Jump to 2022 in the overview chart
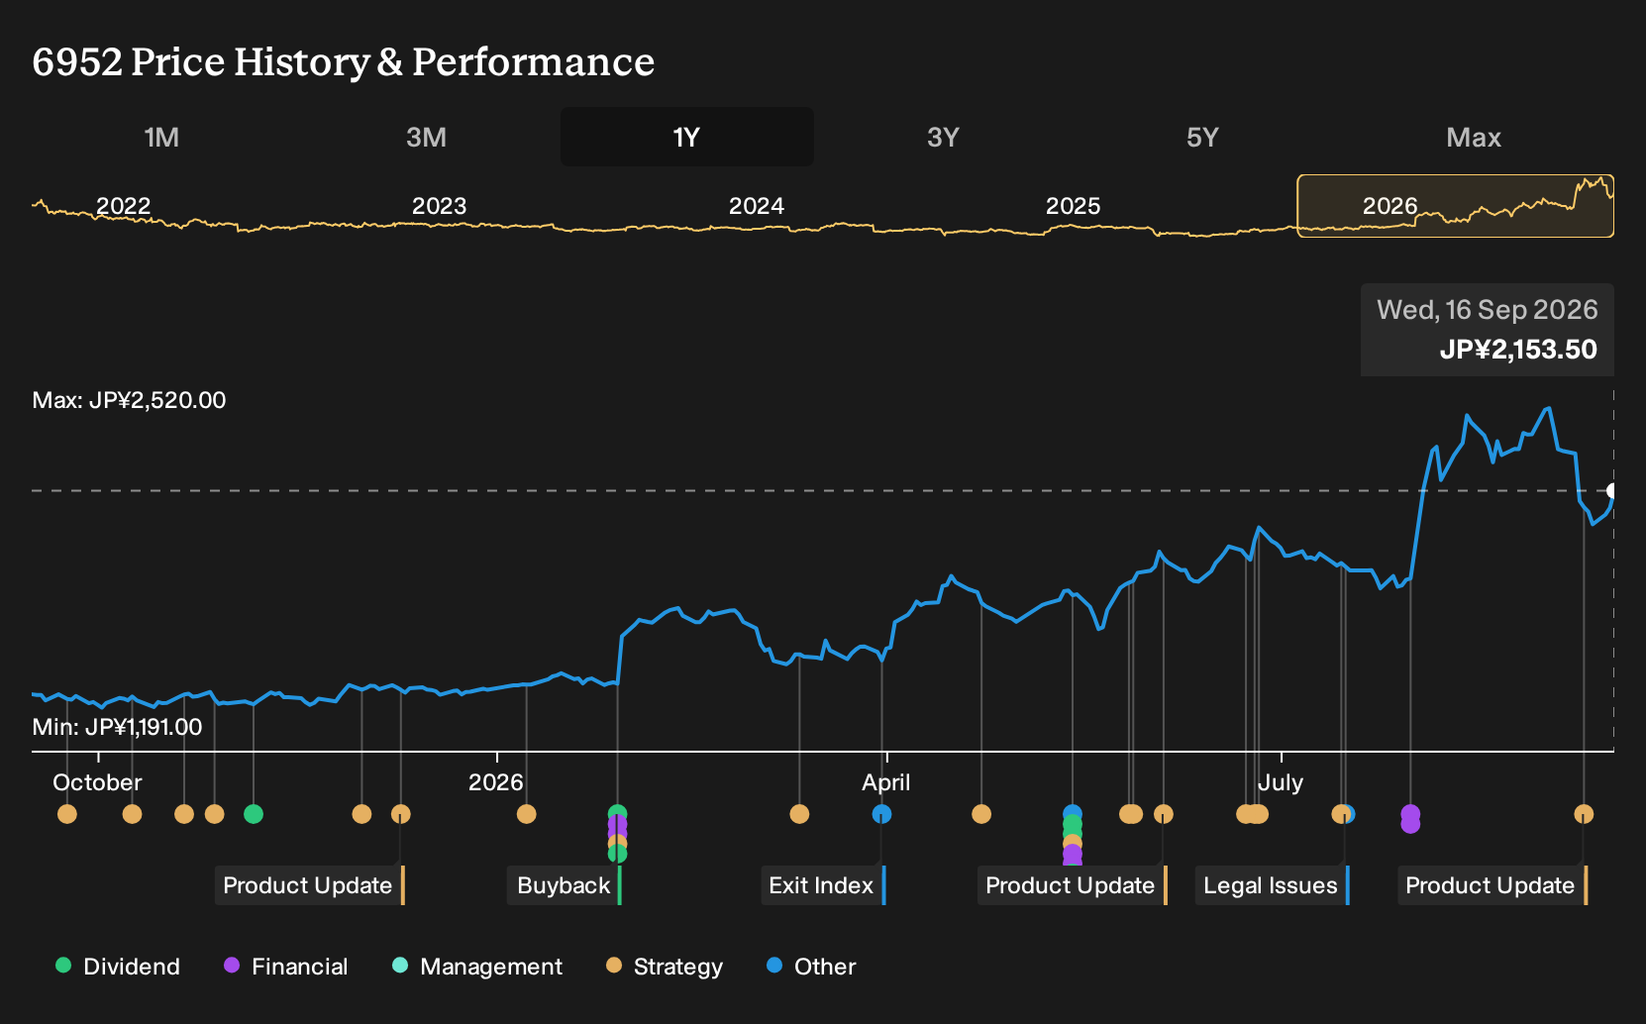The width and height of the screenshot is (1646, 1024). pos(123,206)
